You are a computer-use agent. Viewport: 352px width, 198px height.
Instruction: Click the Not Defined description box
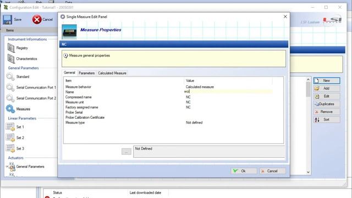click(x=209, y=152)
